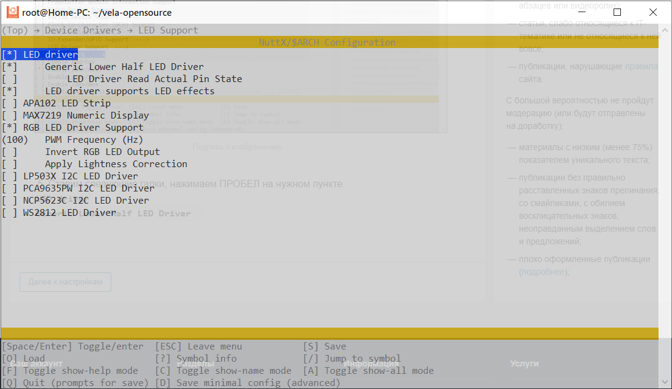
Task: Minimize the terminal window
Action: click(581, 12)
